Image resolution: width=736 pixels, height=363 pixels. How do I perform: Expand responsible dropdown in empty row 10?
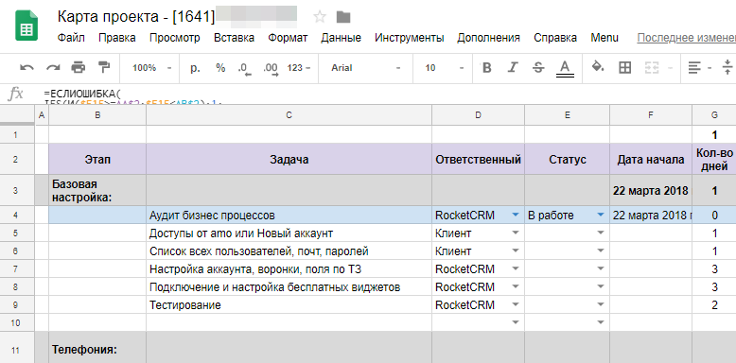pos(516,322)
